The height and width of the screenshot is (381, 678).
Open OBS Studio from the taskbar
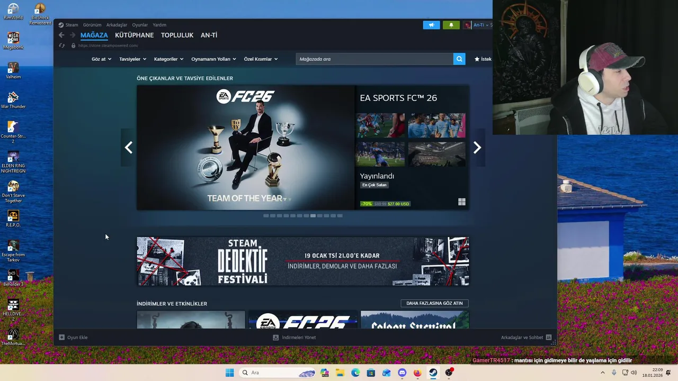pyautogui.click(x=449, y=373)
